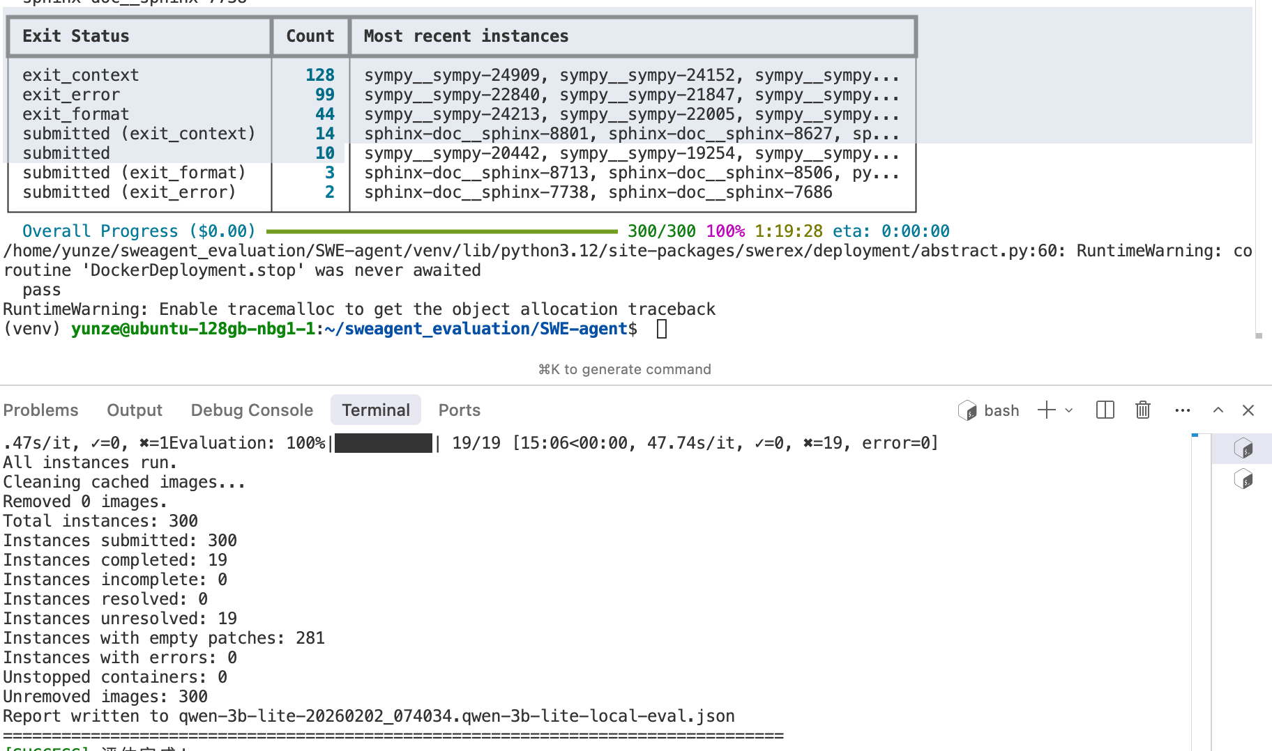The width and height of the screenshot is (1272, 751).
Task: Click the green Overall Progress bar
Action: 441,231
